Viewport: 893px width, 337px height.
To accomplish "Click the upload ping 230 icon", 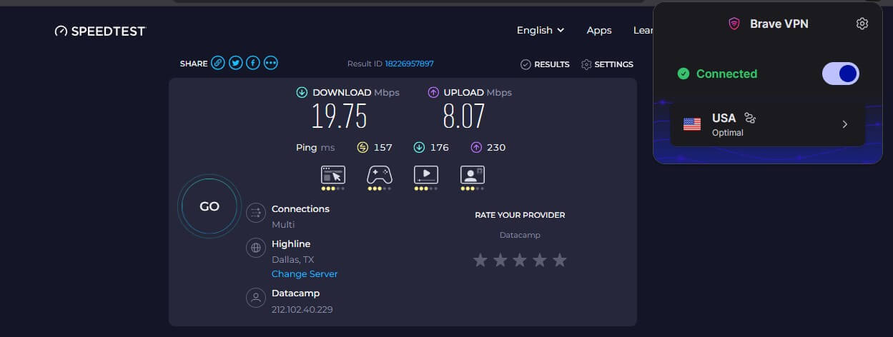I will pos(475,147).
